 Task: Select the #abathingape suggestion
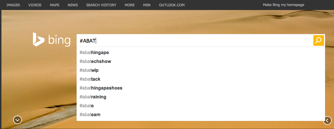tap(201, 53)
